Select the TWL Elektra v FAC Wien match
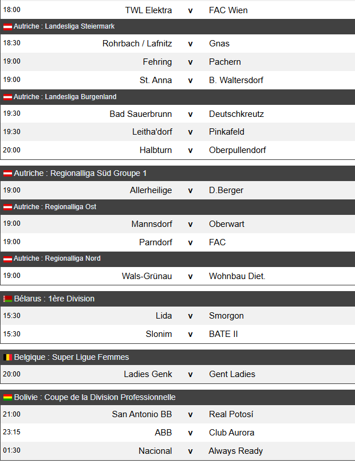 coord(178,10)
